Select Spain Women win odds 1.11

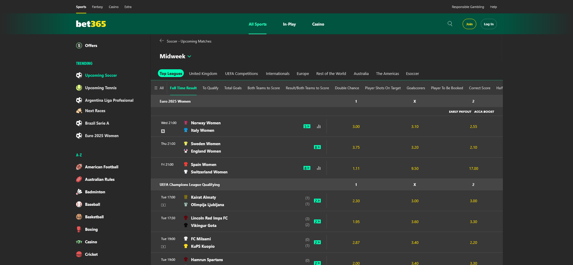356,168
